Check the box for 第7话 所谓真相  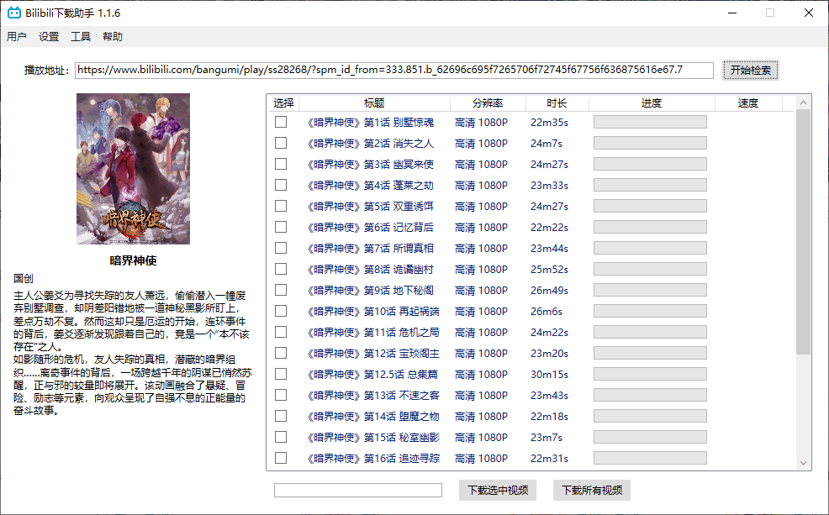tap(281, 248)
